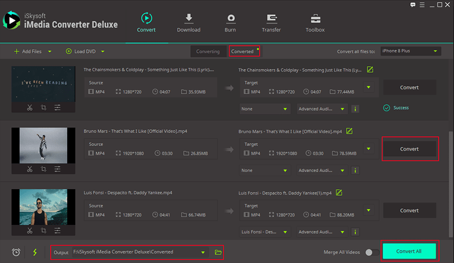Toggle Merge All Videos switch
Screen dimensions: 454x263
tap(372, 252)
